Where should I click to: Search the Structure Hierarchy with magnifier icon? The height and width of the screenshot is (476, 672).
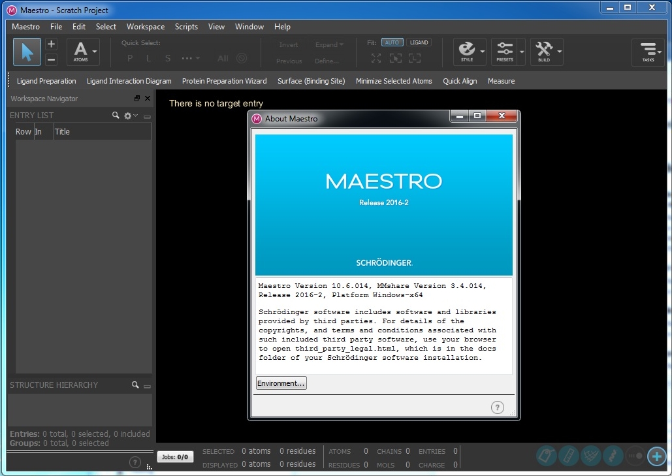[x=135, y=385]
